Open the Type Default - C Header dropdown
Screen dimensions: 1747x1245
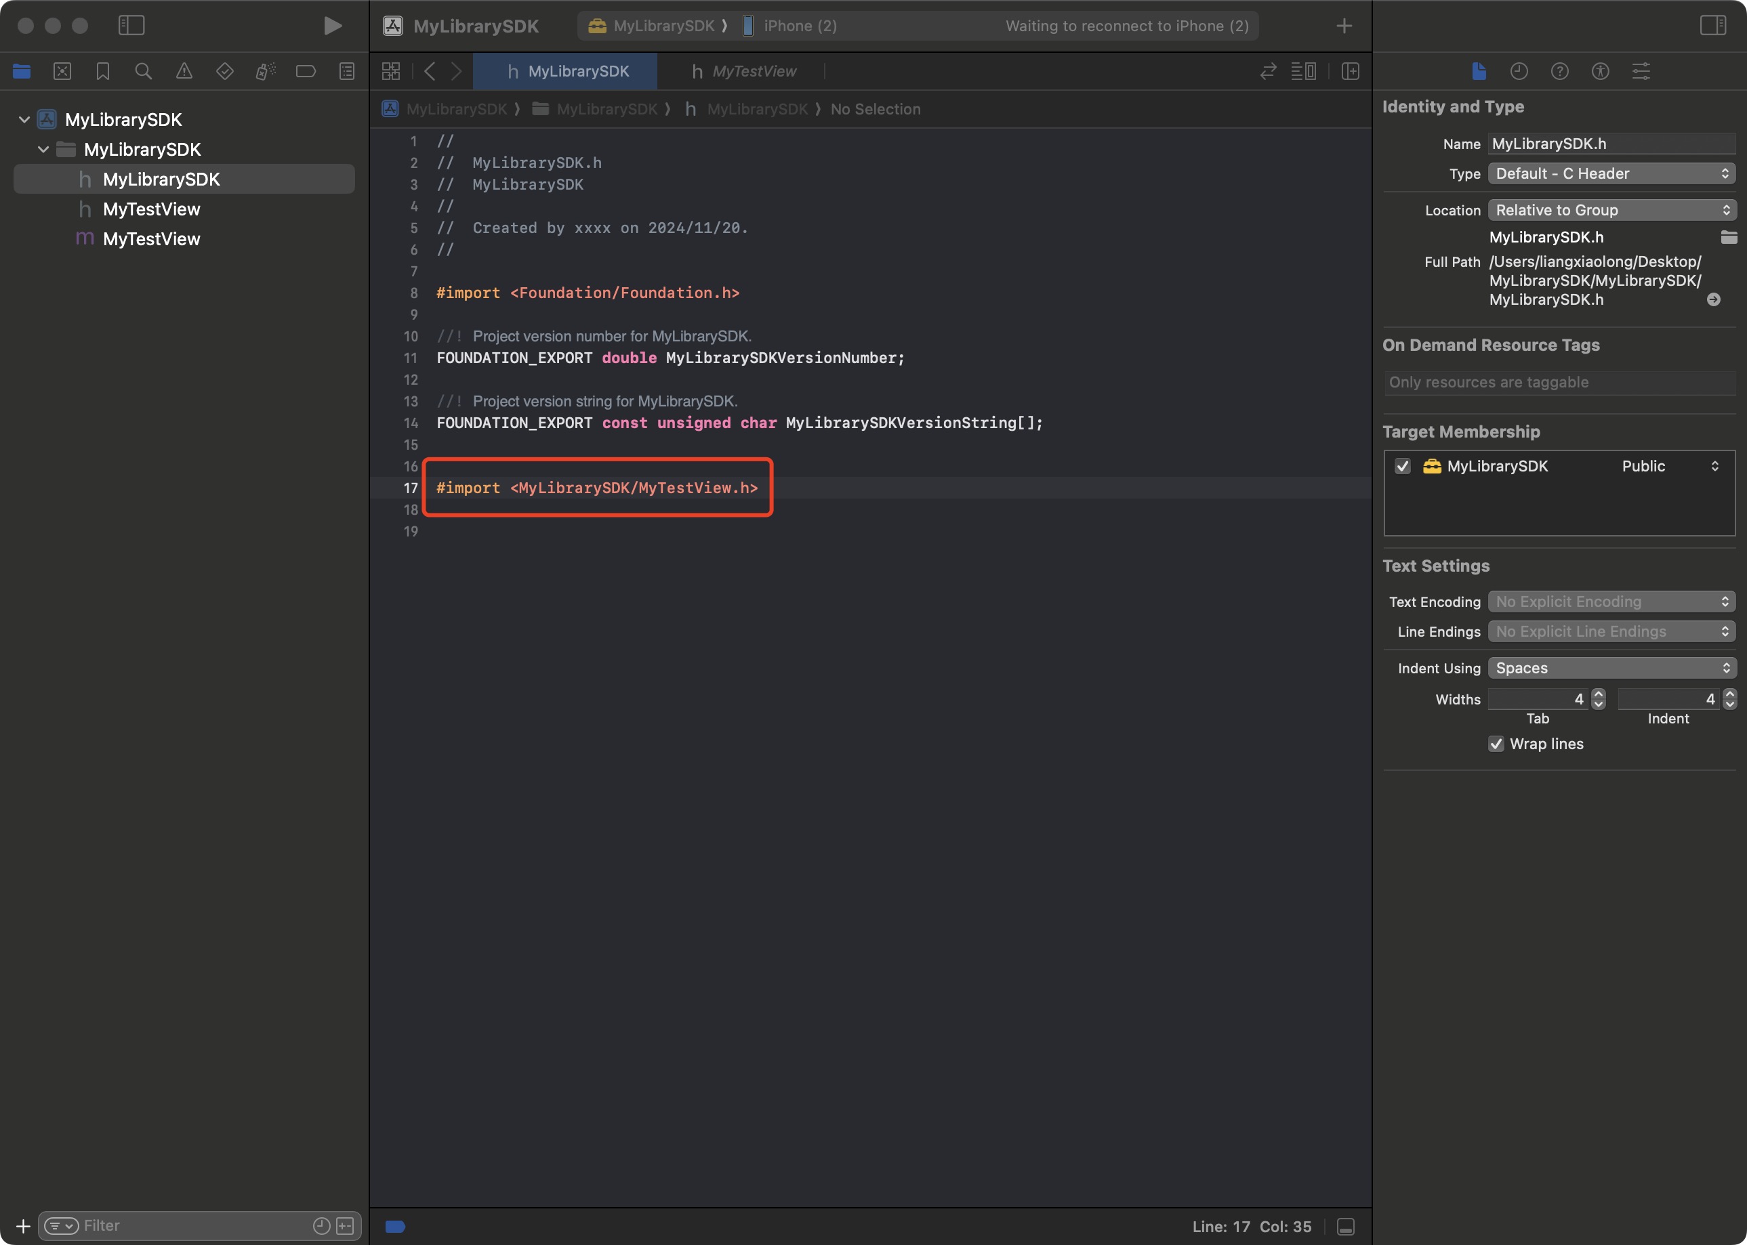[x=1611, y=174]
